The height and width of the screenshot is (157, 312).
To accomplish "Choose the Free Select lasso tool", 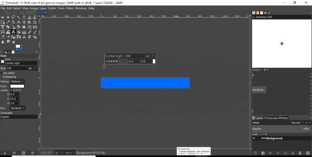I will 13,17.
